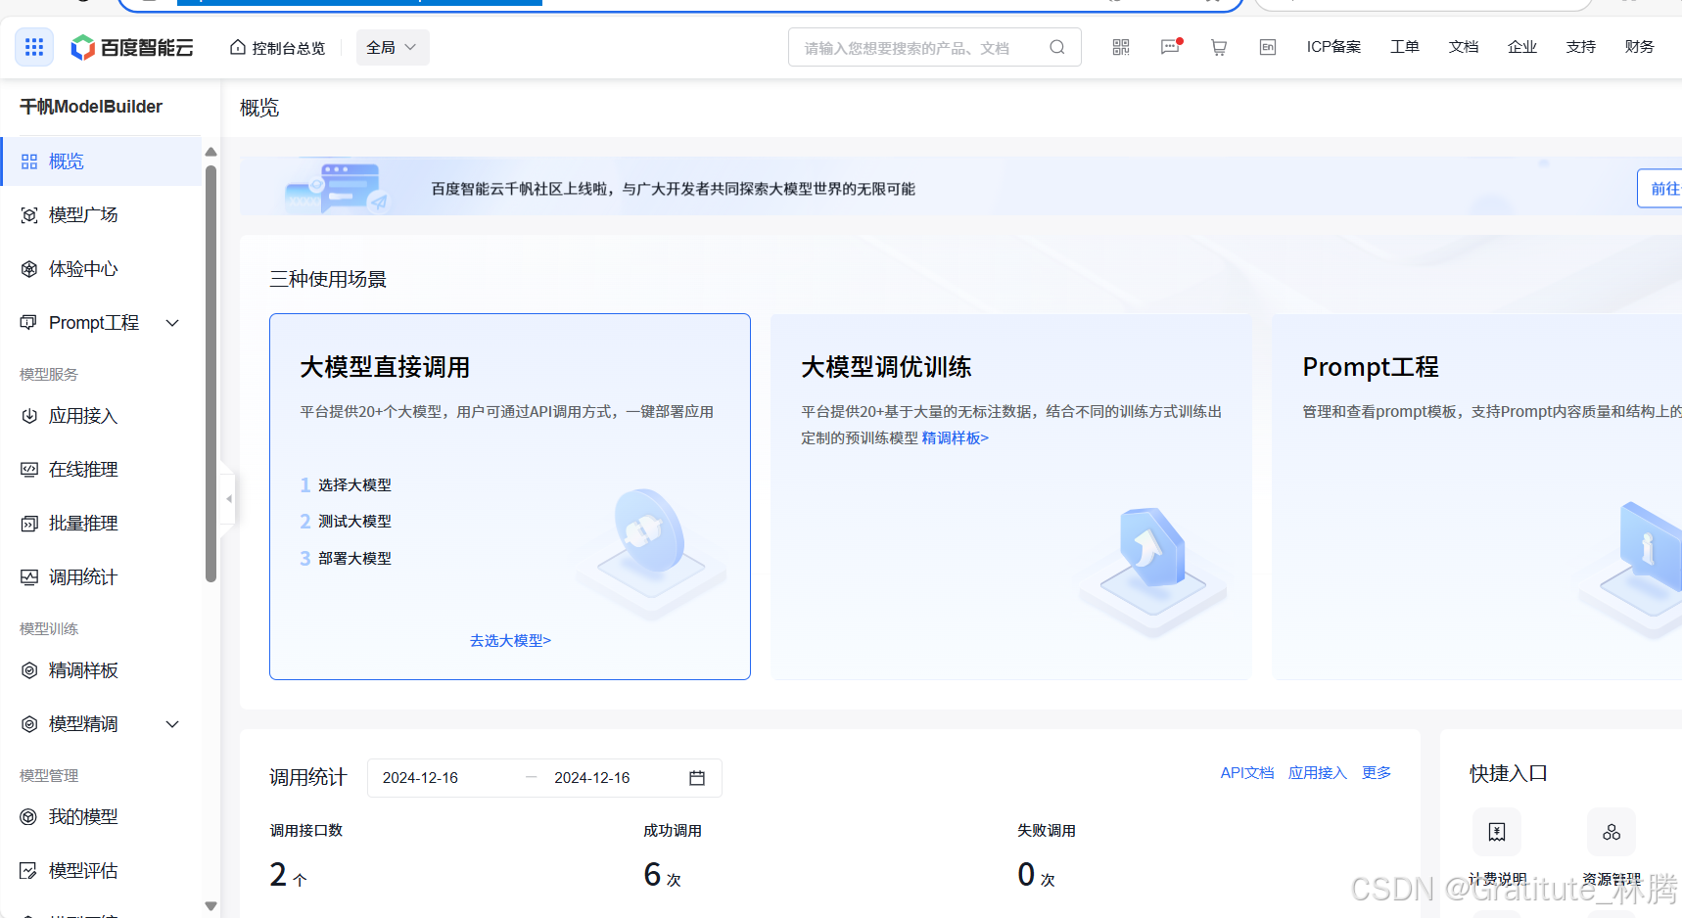The image size is (1682, 918).
Task: Click step 测试大模型
Action: click(x=346, y=522)
